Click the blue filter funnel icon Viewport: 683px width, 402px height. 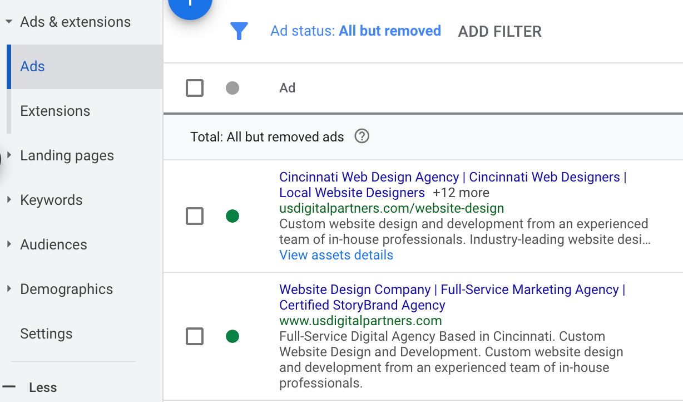point(239,31)
